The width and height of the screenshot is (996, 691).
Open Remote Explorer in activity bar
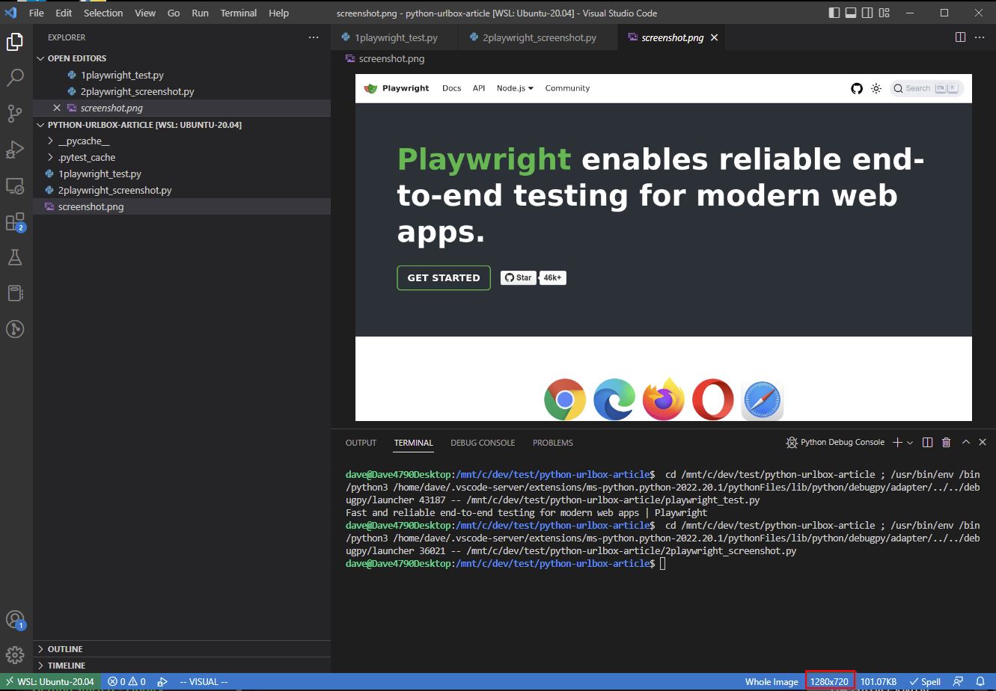(x=15, y=185)
